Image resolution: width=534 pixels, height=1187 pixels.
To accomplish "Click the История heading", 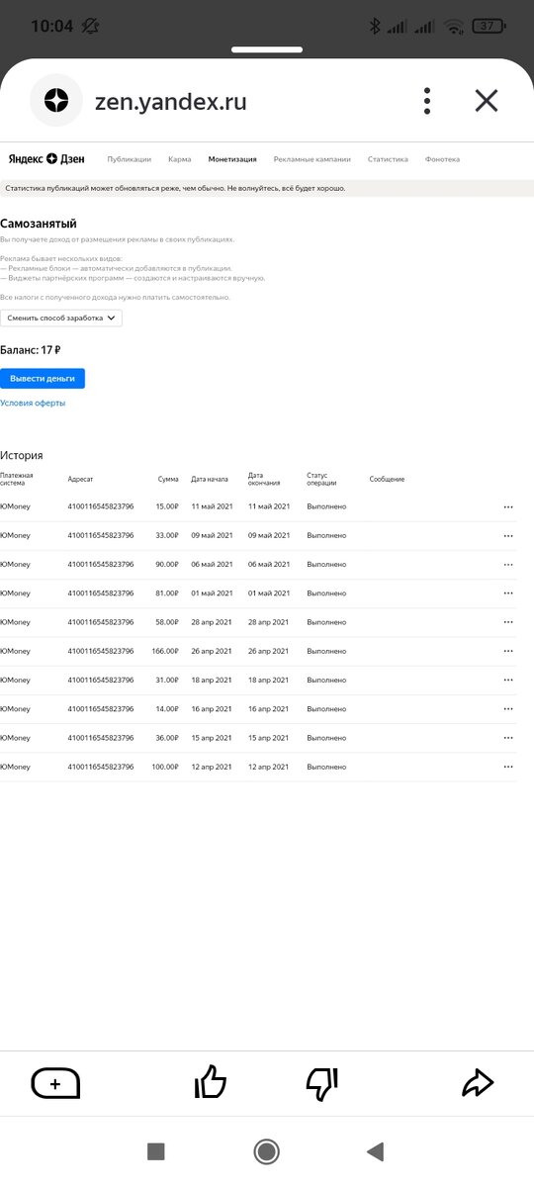I will 22,455.
